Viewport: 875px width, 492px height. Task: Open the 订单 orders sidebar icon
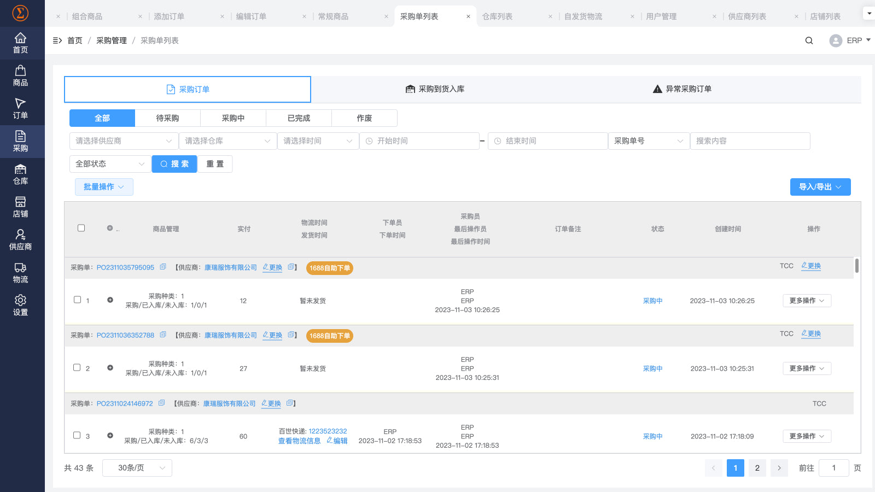(x=20, y=109)
